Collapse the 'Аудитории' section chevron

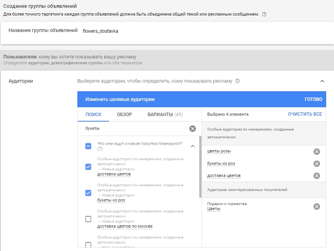coord(322,81)
